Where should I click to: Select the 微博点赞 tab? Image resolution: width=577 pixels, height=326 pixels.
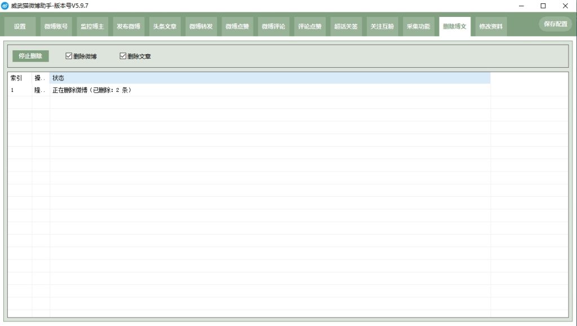237,27
